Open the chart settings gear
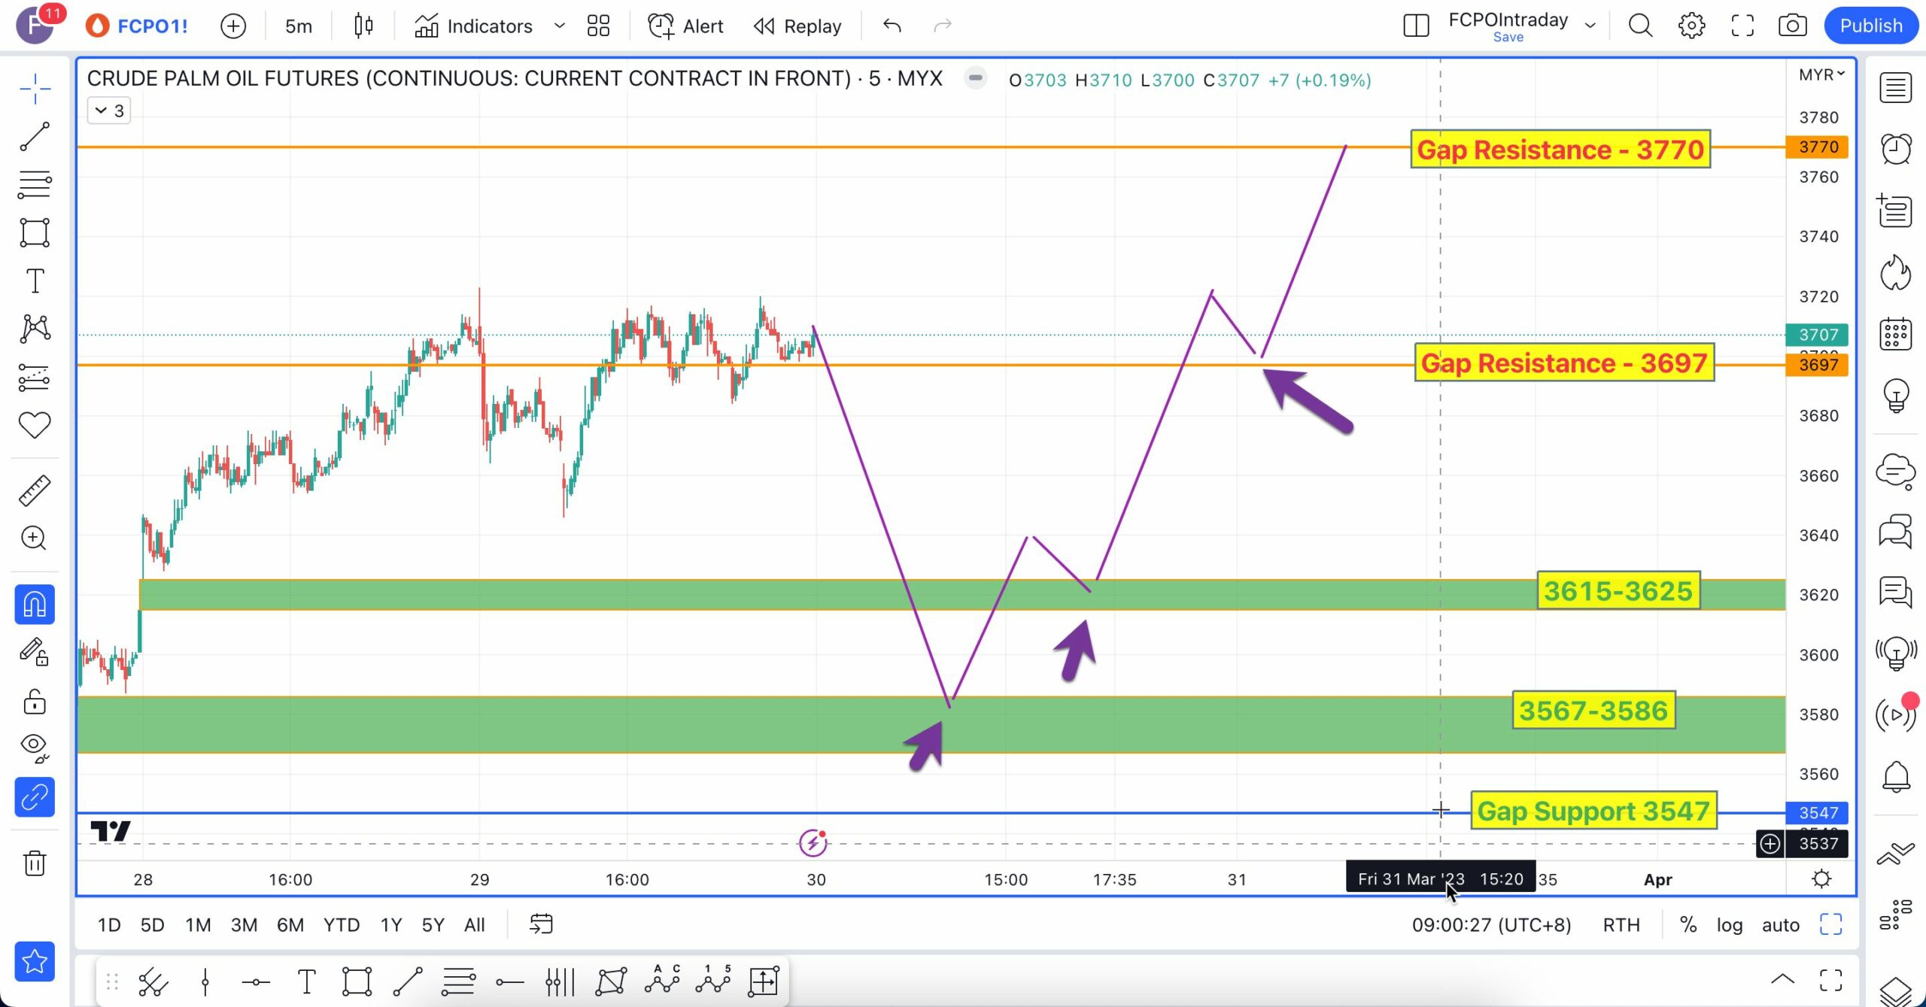The image size is (1926, 1007). (1691, 26)
